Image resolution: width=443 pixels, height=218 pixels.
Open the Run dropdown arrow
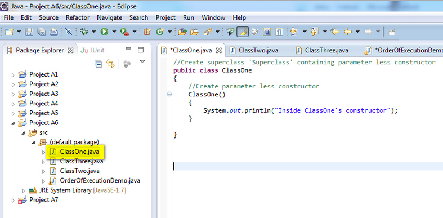[114, 32]
